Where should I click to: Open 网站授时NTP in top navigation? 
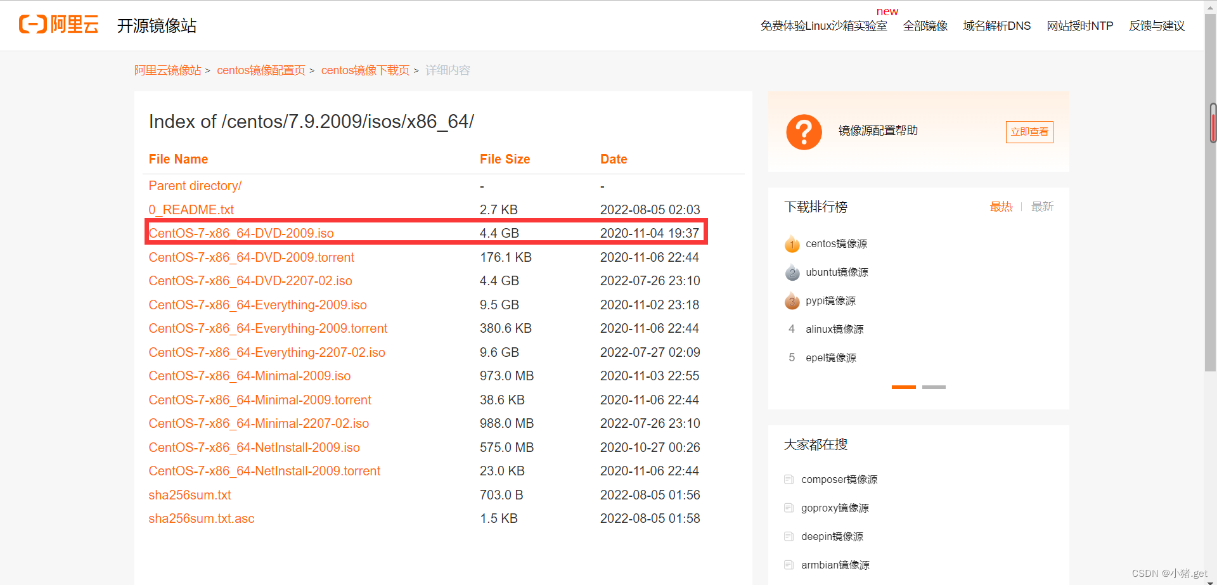tap(1080, 26)
